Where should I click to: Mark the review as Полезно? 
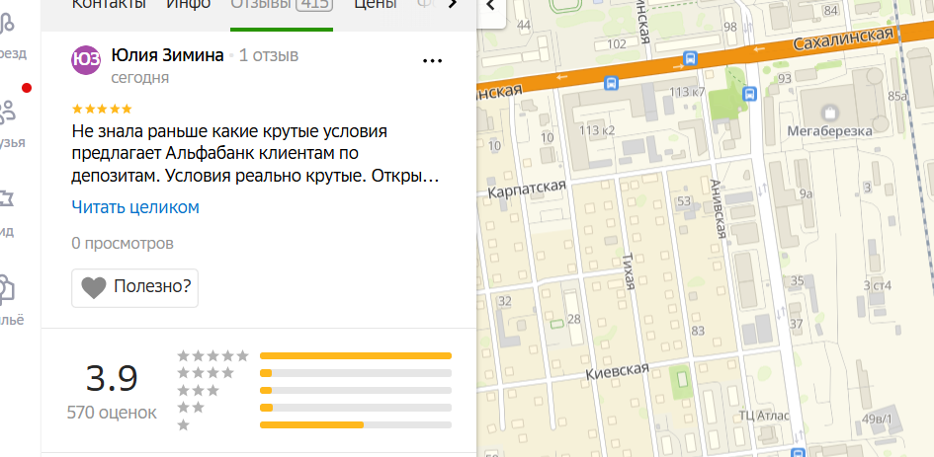tap(134, 288)
